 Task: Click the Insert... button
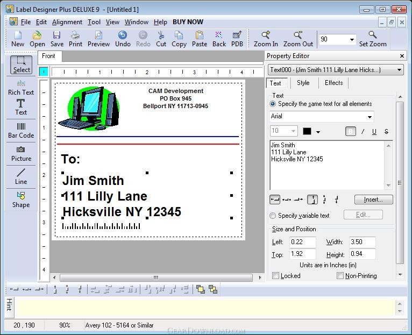click(x=373, y=199)
